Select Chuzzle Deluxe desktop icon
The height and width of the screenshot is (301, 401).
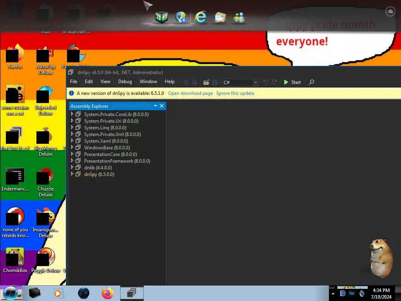(x=45, y=182)
